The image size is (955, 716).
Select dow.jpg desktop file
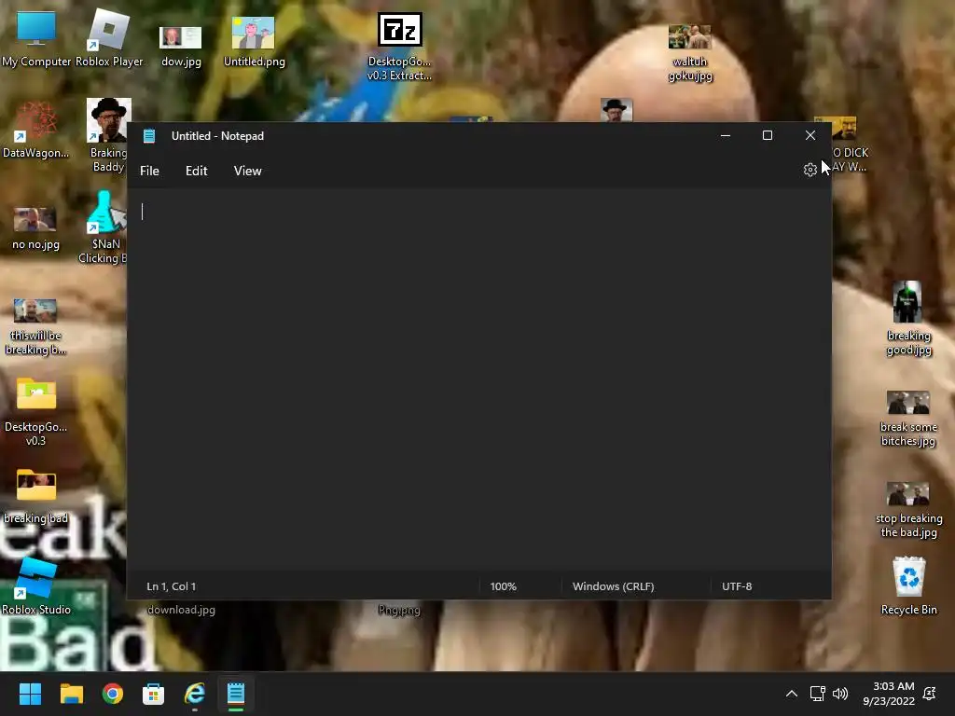(181, 47)
